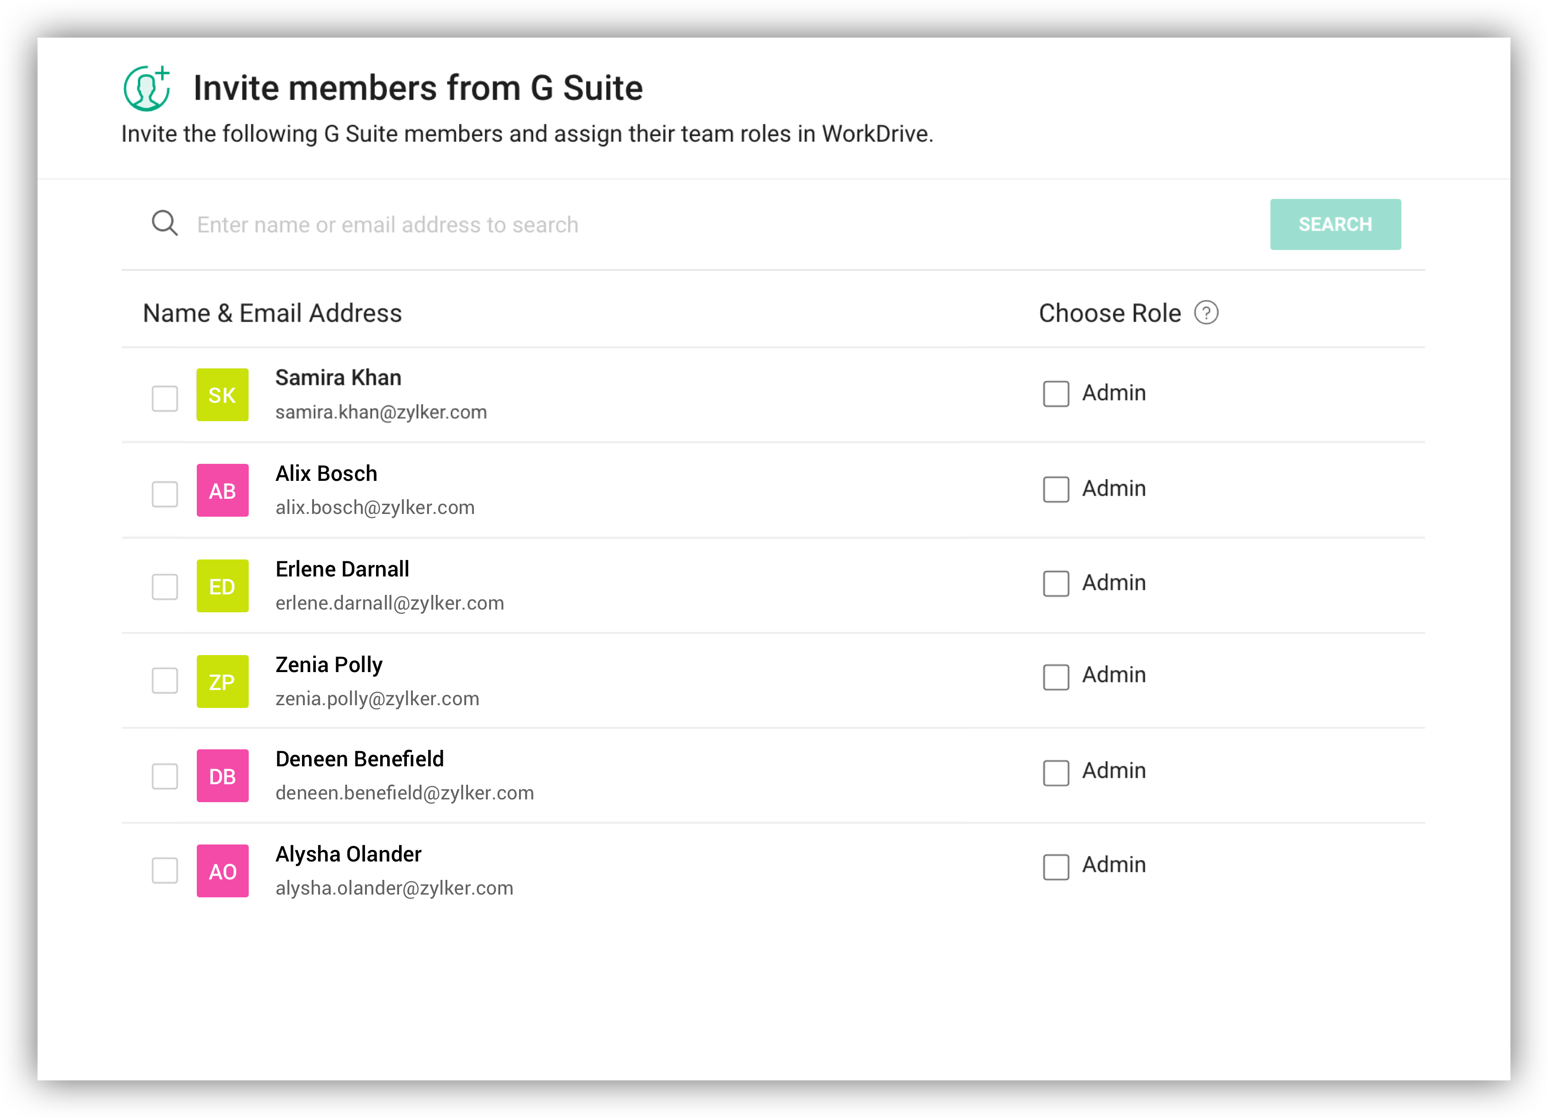Tick the Zenia Polly member checkbox
1548x1118 pixels.
(165, 680)
